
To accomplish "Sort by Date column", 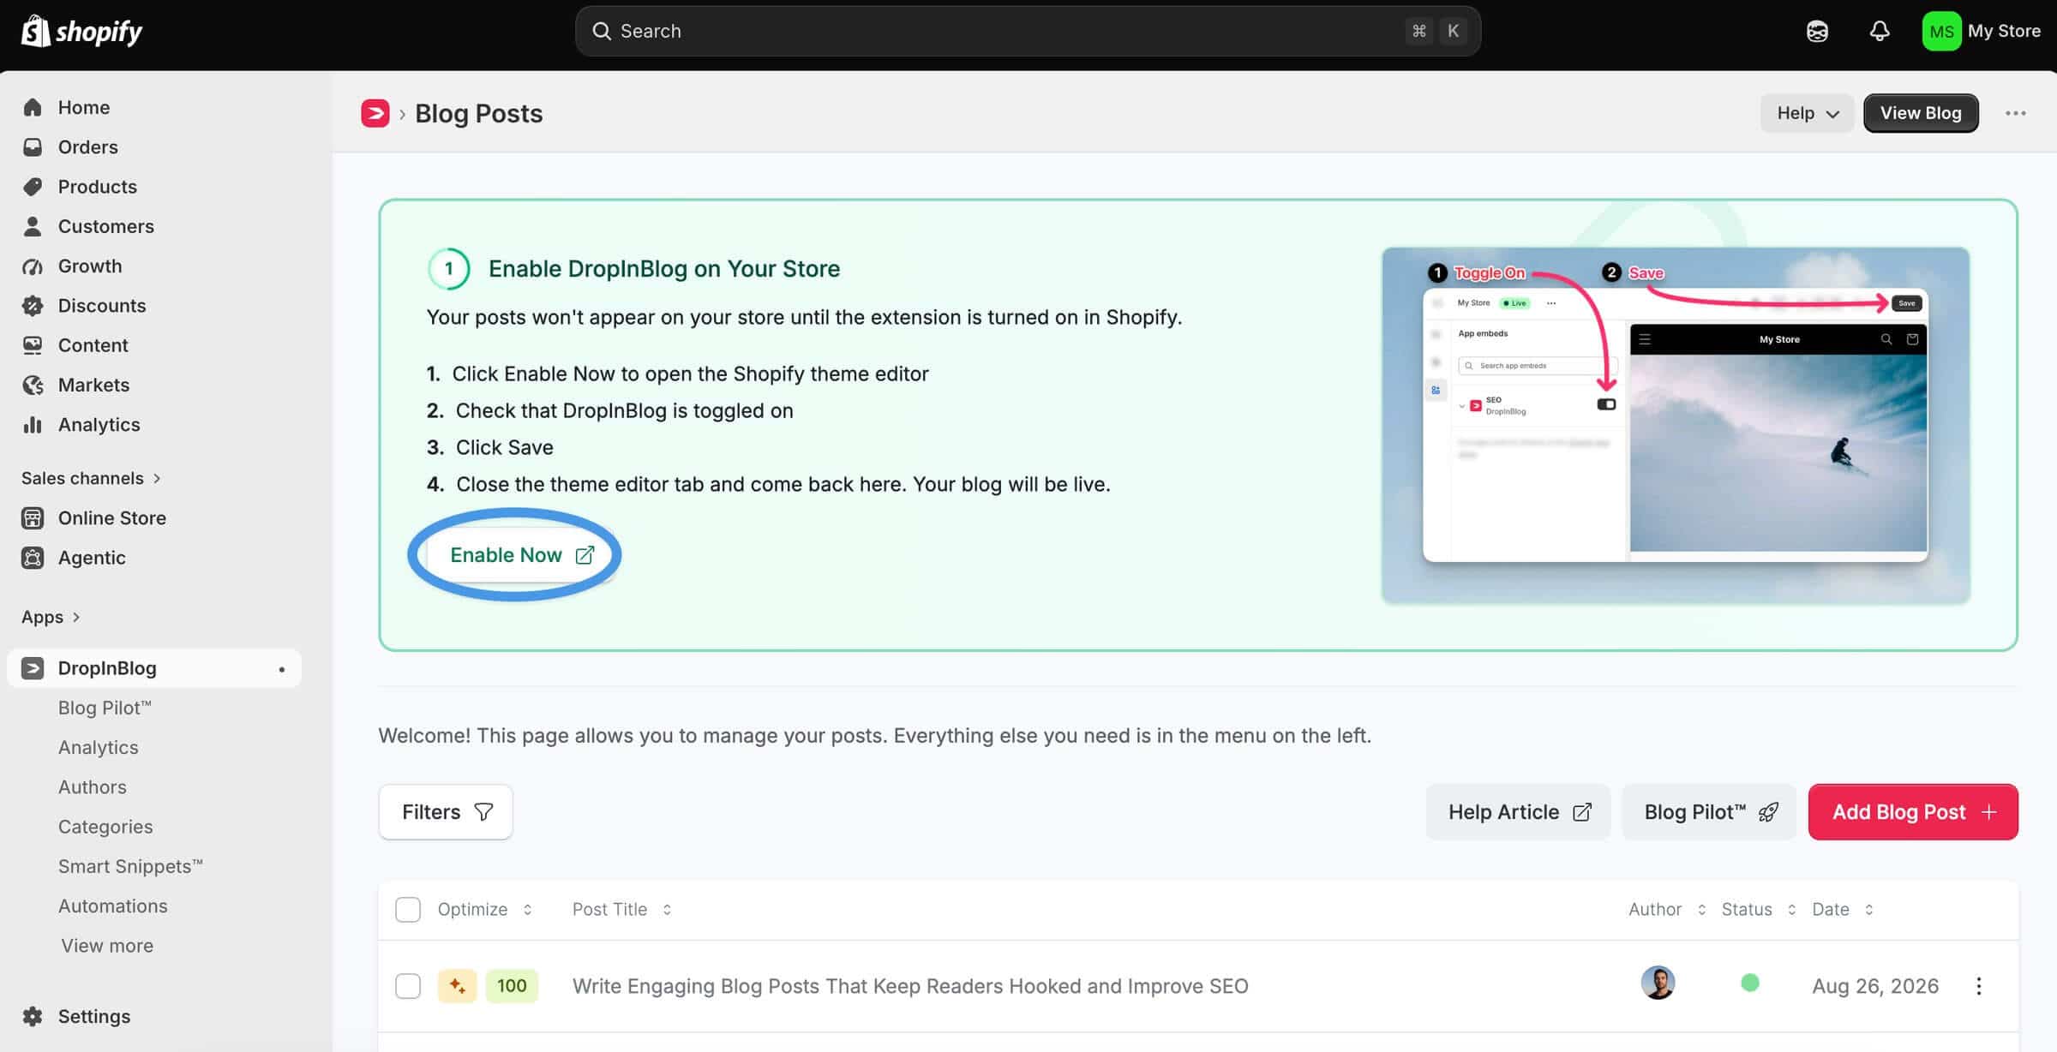I will click(1843, 909).
